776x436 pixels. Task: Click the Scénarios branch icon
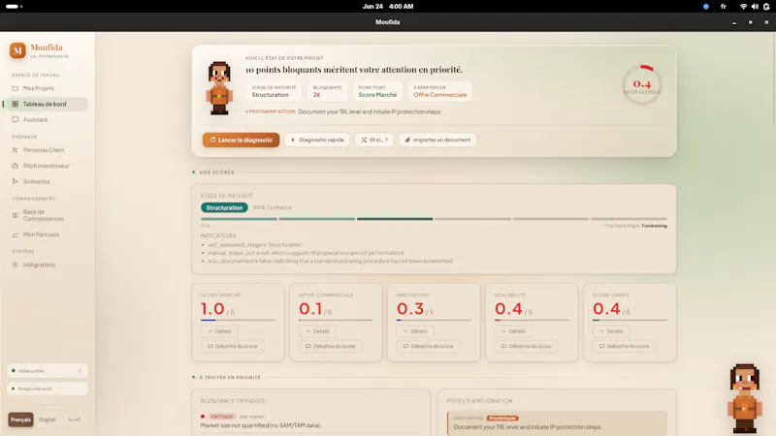15,181
